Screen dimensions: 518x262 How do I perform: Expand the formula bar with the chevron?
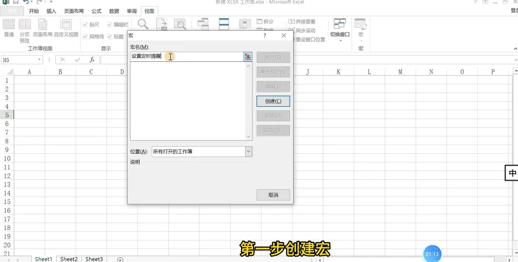point(515,60)
